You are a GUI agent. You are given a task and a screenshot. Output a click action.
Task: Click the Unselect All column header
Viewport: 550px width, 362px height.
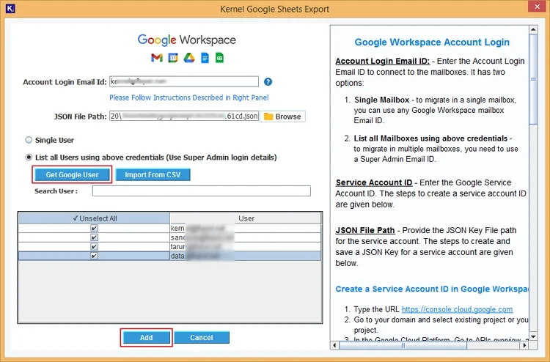coord(94,218)
